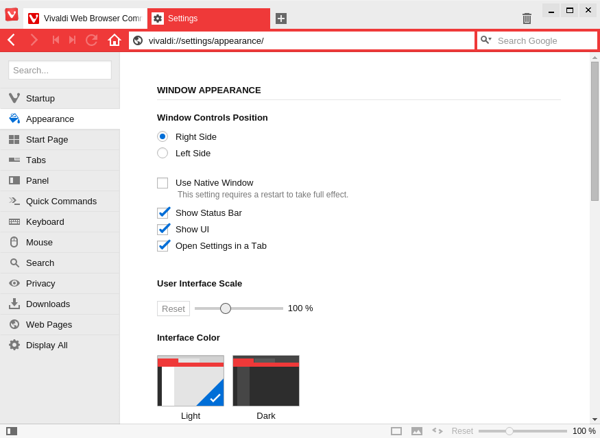
Task: Select the Right Side radio button
Action: tap(163, 136)
